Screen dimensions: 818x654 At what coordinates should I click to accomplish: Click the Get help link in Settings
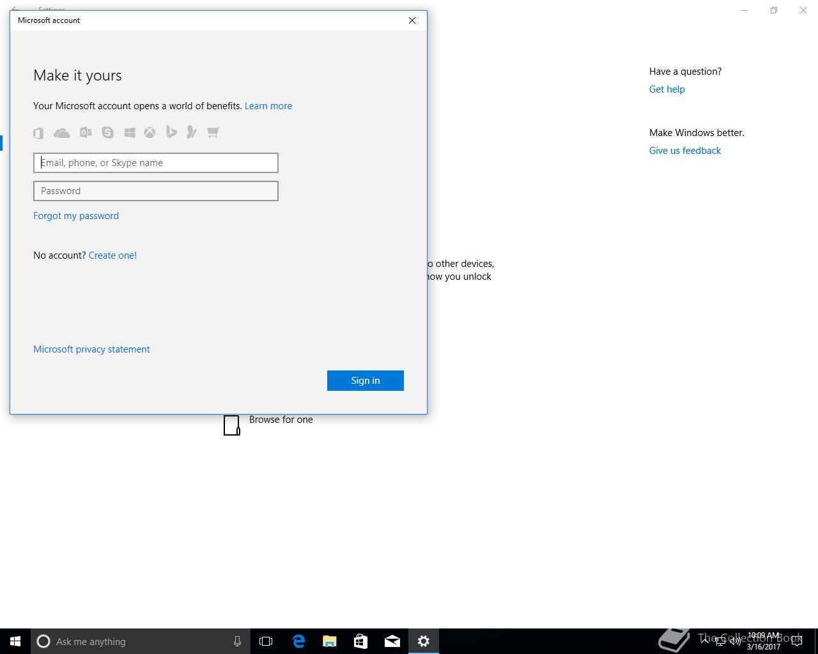point(667,89)
